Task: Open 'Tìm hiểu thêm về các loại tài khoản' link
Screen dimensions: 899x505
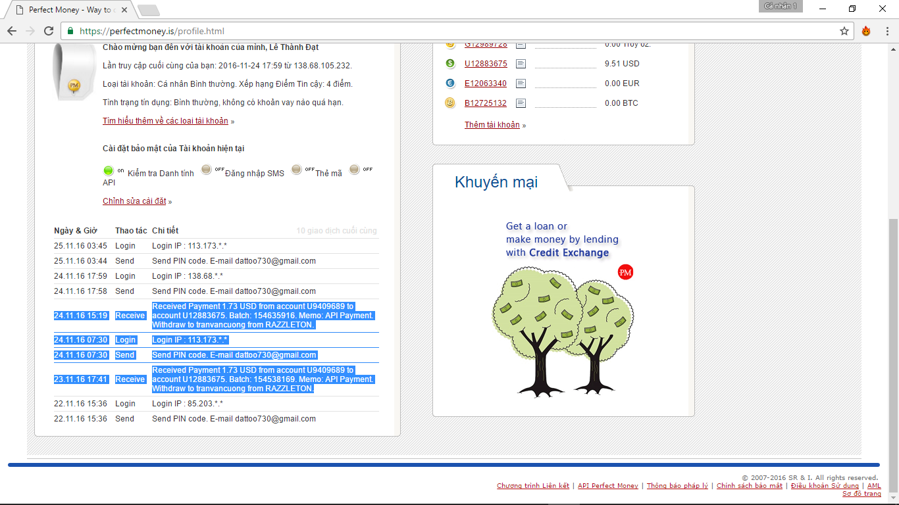Action: (165, 121)
